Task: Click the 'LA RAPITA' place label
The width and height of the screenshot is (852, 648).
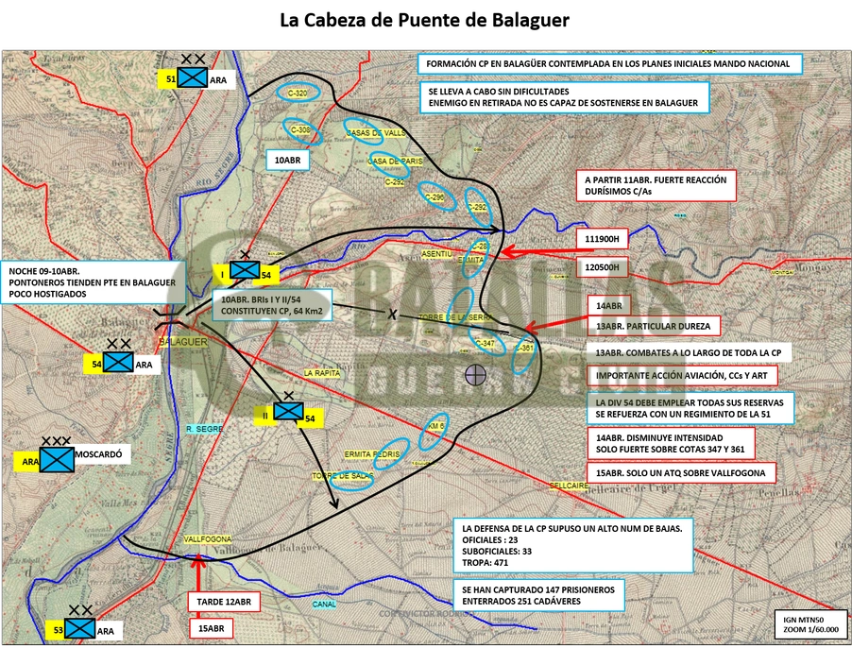Action: (x=322, y=373)
